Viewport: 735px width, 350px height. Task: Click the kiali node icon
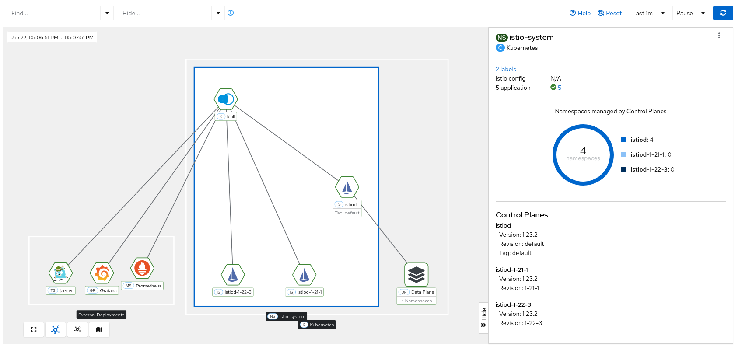[226, 99]
